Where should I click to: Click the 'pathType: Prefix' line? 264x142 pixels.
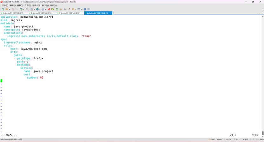point(30,58)
